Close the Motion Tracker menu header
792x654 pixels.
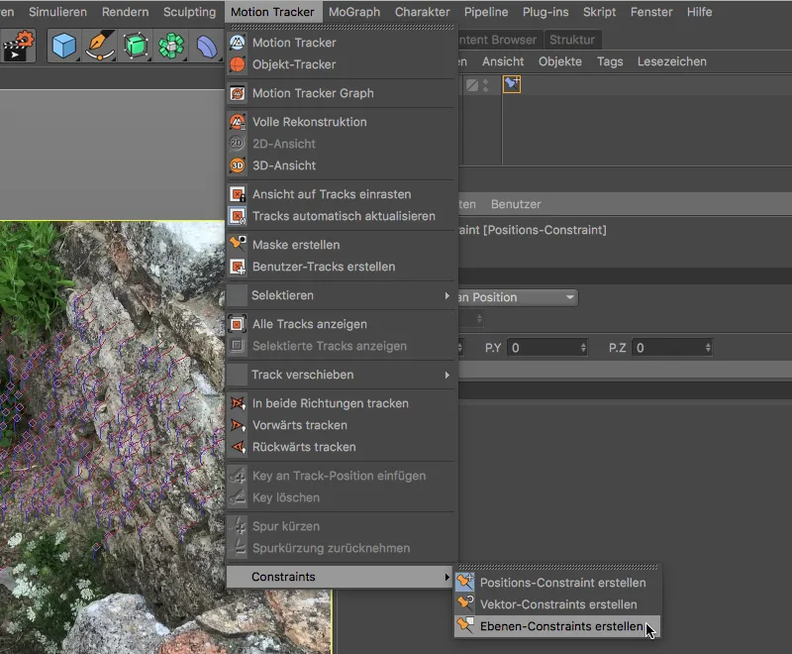point(273,12)
